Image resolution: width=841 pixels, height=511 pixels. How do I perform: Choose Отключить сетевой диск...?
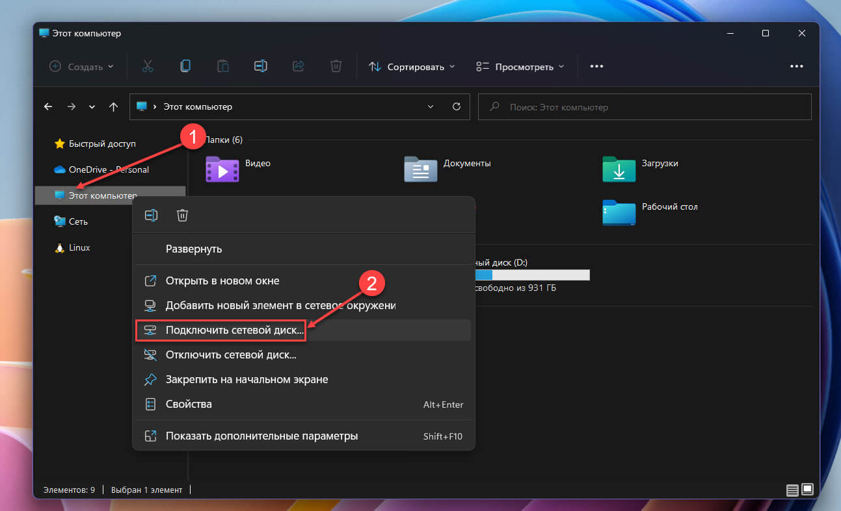click(304, 355)
